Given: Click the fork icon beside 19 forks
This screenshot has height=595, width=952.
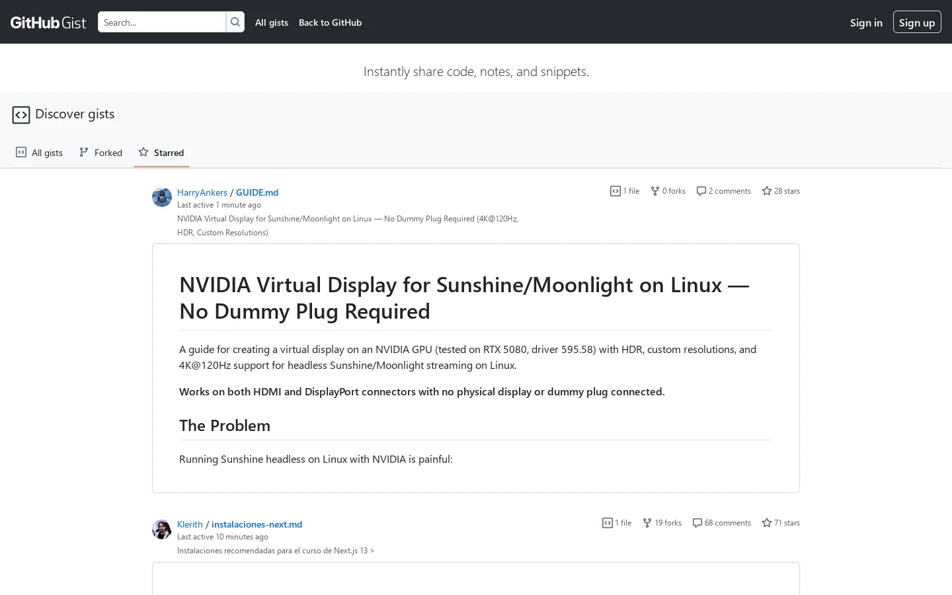Looking at the screenshot, I should tap(647, 523).
